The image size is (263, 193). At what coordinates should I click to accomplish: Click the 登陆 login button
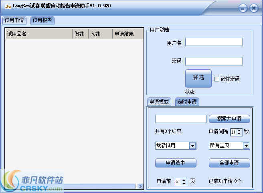click(x=198, y=78)
